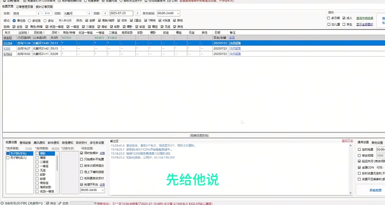This screenshot has width=385, height=205.
Task: Click the date field showing 2025-07-23
Action: pyautogui.click(x=121, y=13)
